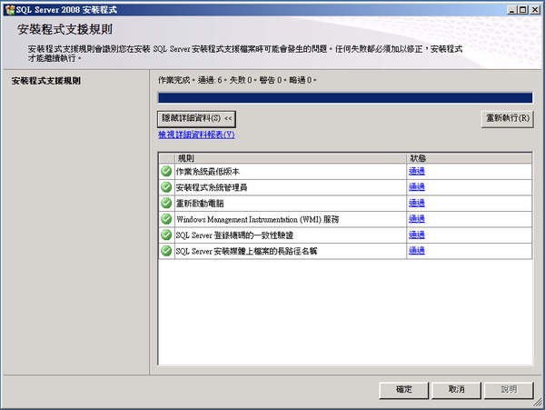Click the 狀態 column header
545x410 pixels.
[x=469, y=158]
